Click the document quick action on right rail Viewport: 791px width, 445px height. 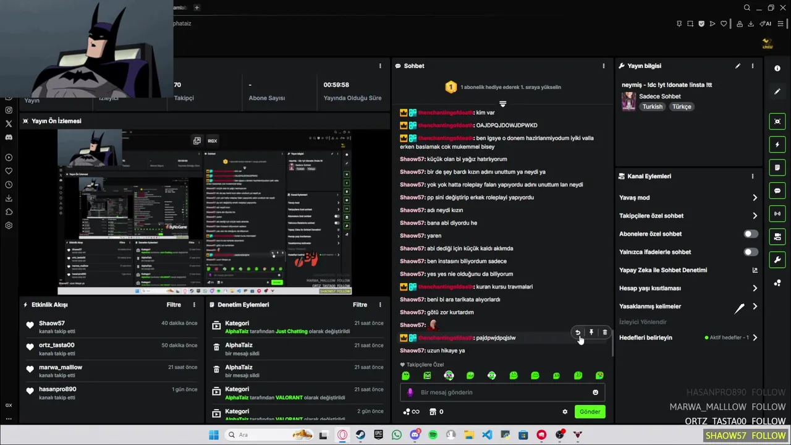point(777,167)
